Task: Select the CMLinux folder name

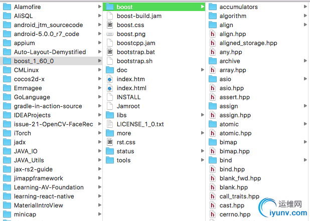Action: tap(26, 70)
